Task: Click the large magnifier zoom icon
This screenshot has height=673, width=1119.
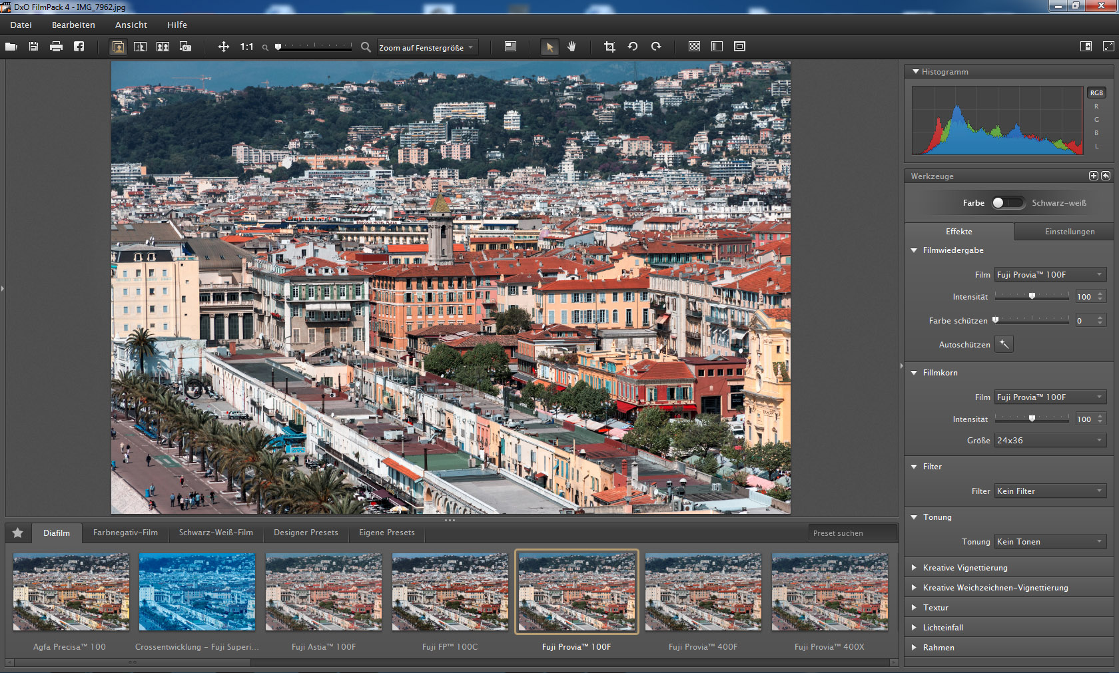Action: pos(366,47)
